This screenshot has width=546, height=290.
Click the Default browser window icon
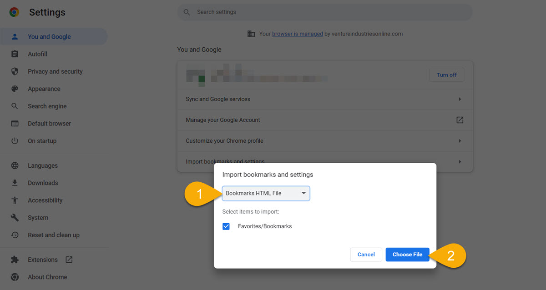[15, 124]
